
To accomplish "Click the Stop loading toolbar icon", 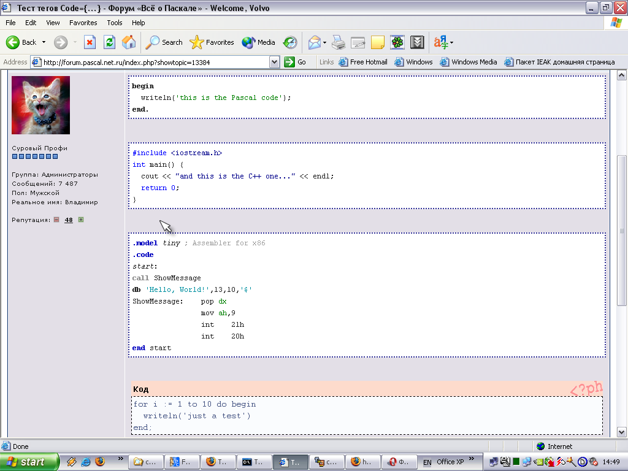I will (x=90, y=42).
